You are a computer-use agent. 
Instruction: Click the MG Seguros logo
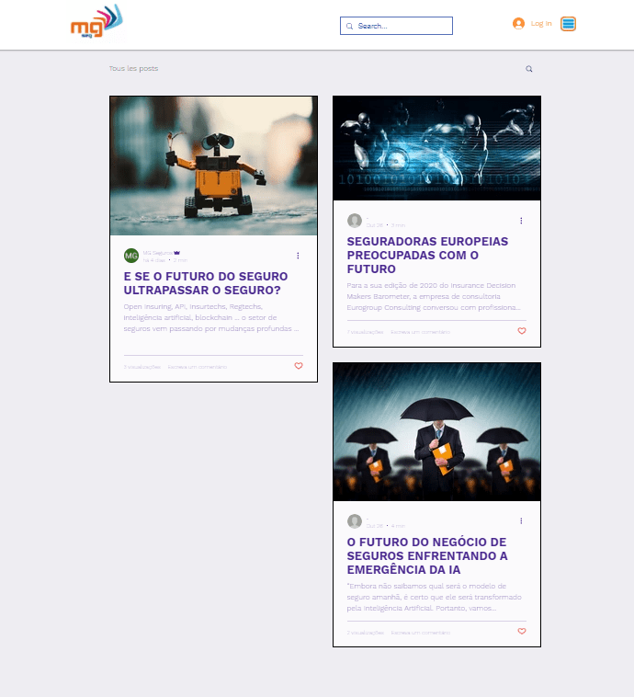coord(96,23)
